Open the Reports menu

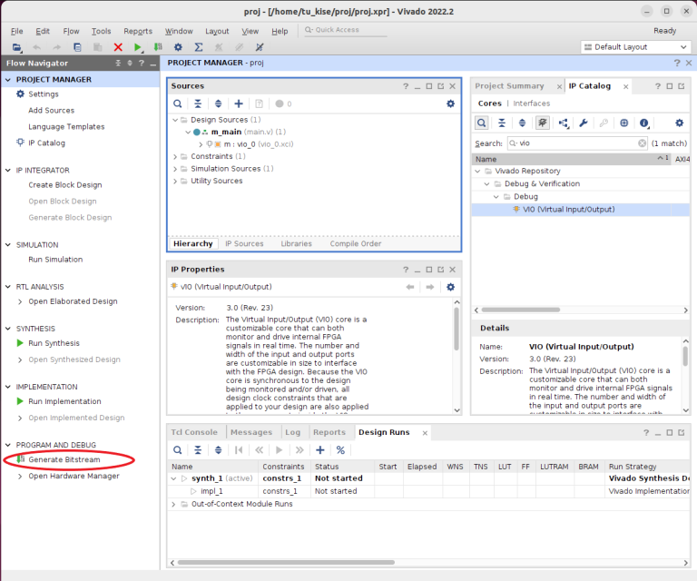click(138, 31)
